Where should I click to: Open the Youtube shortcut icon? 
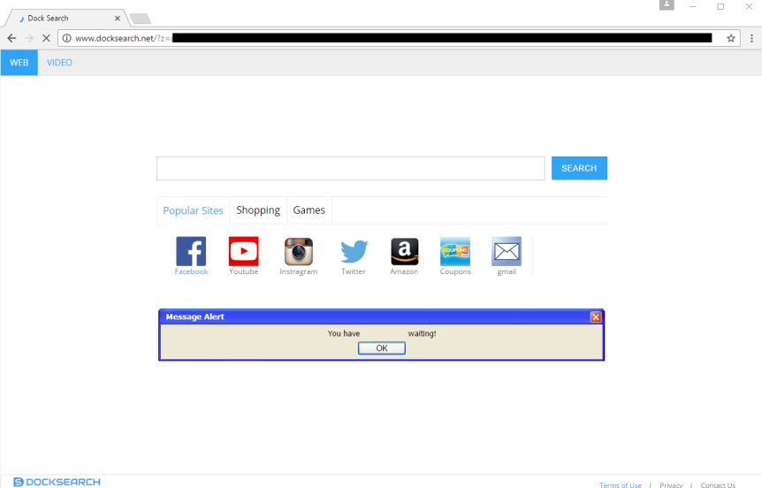tap(243, 251)
